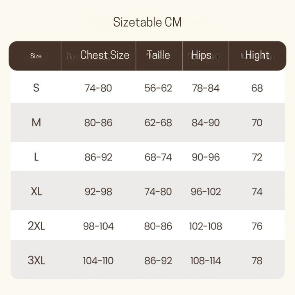
Task: Click chest value 74-80
Action: pyautogui.click(x=98, y=88)
